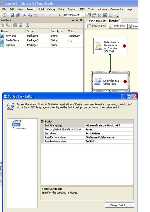
Task: Open the SSIS menu
Action: click(x=82, y=9)
